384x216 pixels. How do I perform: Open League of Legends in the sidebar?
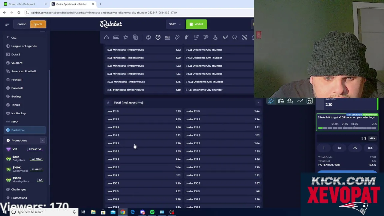pos(25,46)
